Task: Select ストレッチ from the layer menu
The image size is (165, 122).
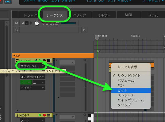Action: coord(131,95)
